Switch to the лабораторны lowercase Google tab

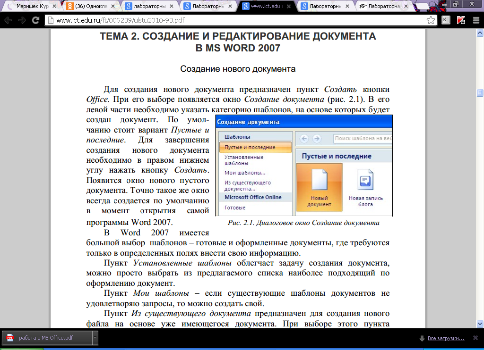point(150,6)
